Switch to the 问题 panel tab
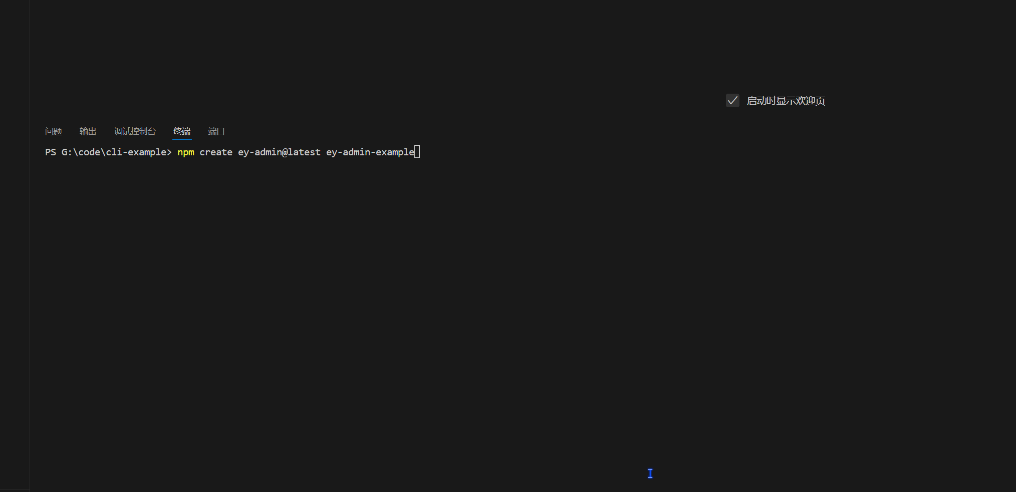 (x=54, y=131)
